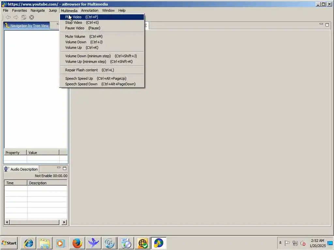Choose Volume Down (Ctrl+J)
334x250 pixels.
(102, 42)
